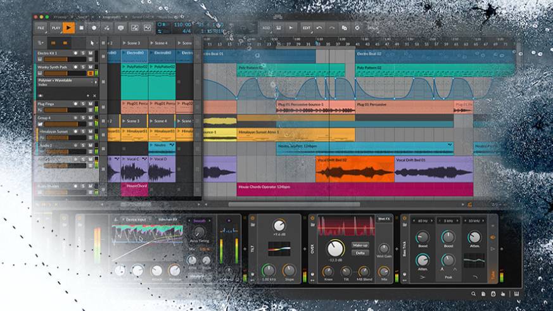Solo the Wonky Synth Pads track
Viewport: 553px width, 311px height.
click(x=83, y=67)
